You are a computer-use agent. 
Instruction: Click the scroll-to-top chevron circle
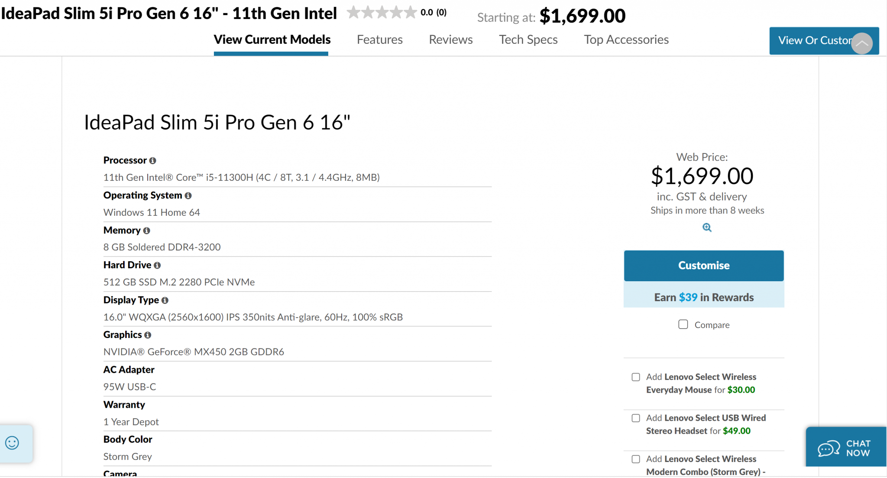click(862, 43)
